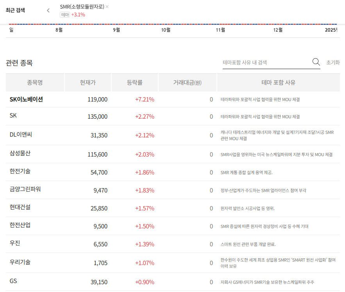The image size is (345, 292).
Task: Open the 우리기술 stock name
Action: 20,262
